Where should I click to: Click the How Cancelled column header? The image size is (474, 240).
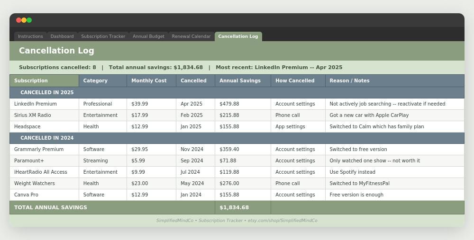[x=298, y=80]
